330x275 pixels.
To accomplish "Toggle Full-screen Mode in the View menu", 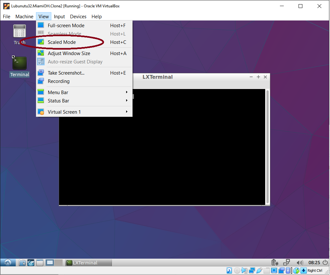I will coord(84,25).
